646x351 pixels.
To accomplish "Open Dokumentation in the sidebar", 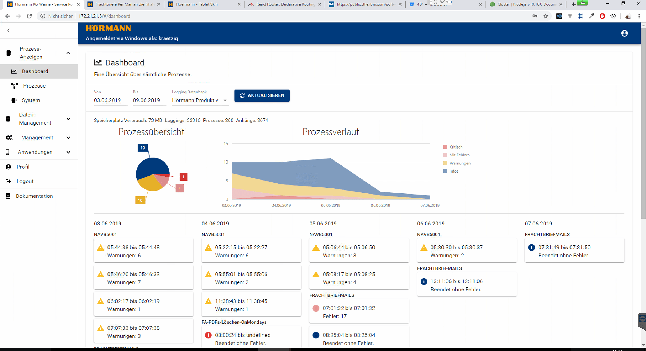I will 39,196.
